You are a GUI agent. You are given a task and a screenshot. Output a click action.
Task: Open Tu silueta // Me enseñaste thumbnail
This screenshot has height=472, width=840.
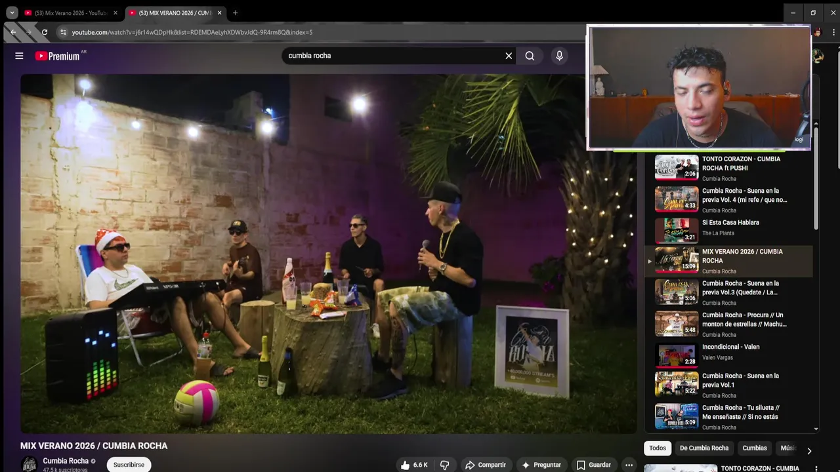(677, 416)
